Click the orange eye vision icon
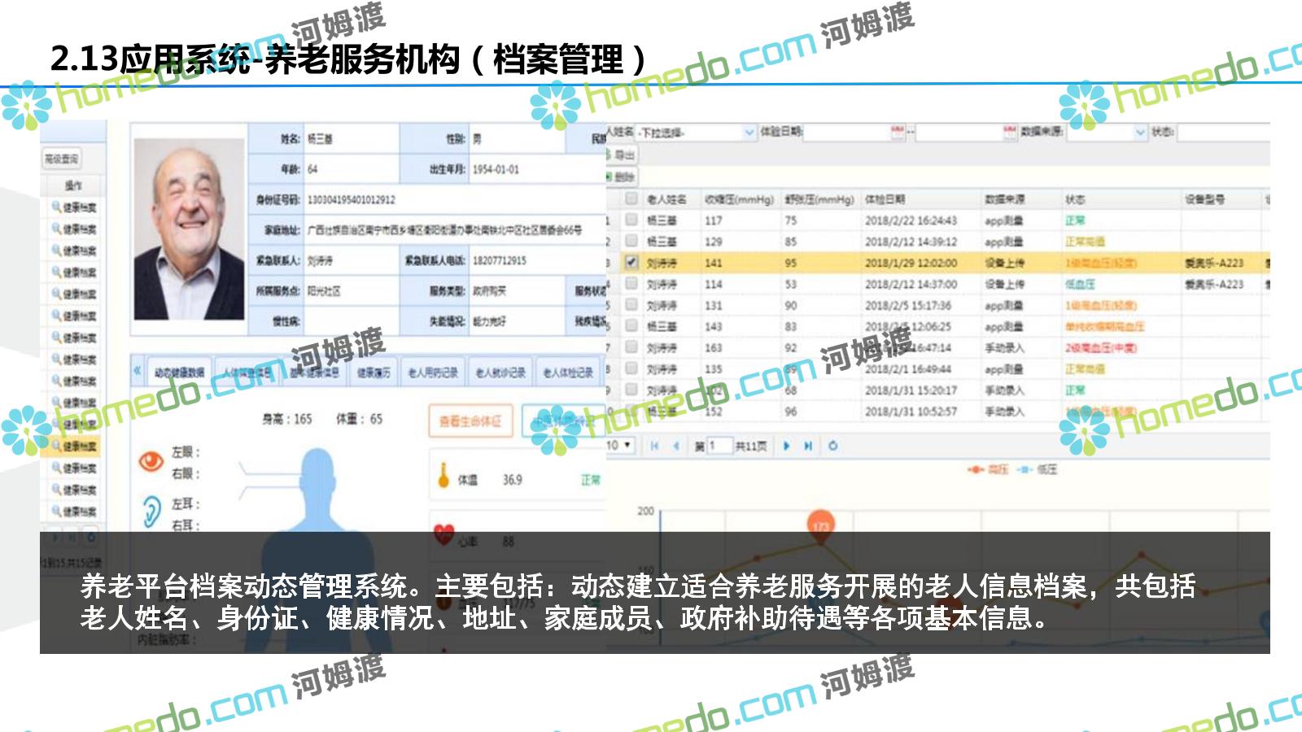Screen dimensions: 1302x732 (x=151, y=461)
